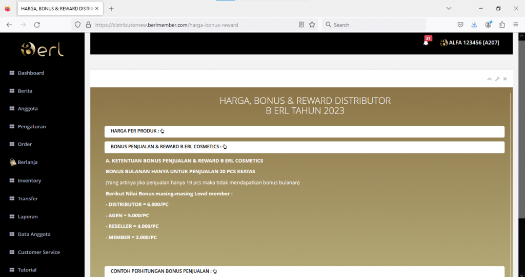Expand CONTOH PERHITUNGAN BONUS PENJUALAN section
Viewport: 525px width, 277px height.
pyautogui.click(x=164, y=271)
